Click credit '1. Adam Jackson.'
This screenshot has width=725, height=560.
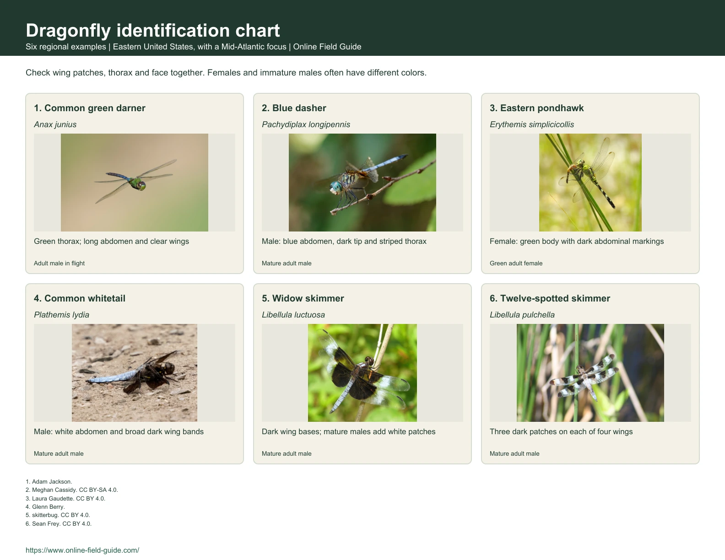click(49, 481)
